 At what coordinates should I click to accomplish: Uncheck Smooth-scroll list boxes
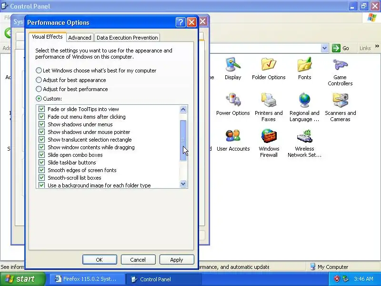[x=42, y=177]
